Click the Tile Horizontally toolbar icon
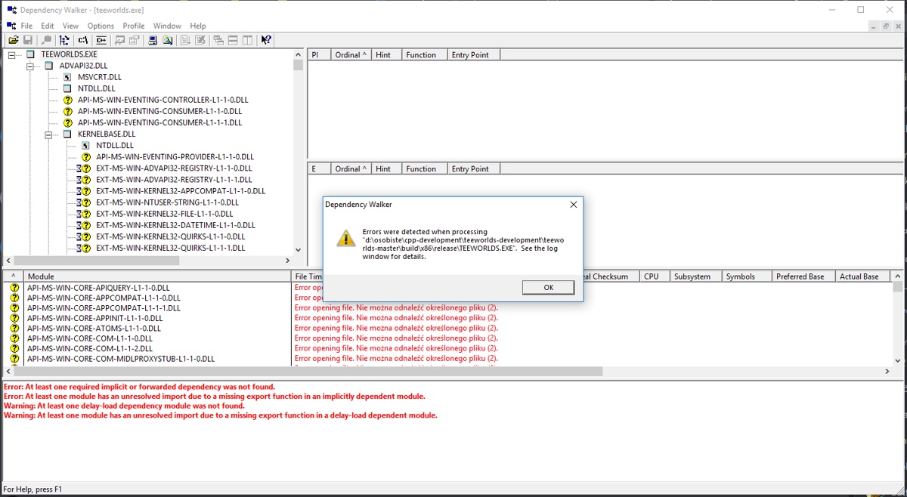The height and width of the screenshot is (497, 907). pos(233,40)
